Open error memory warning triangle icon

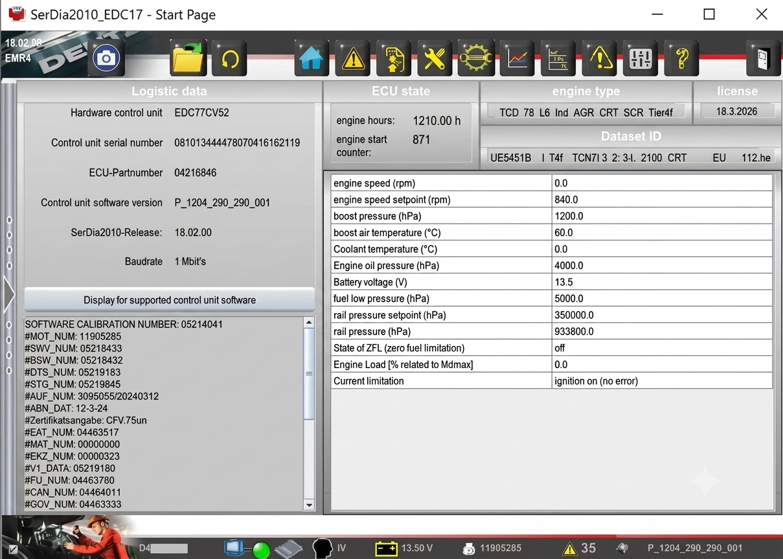pos(353,59)
